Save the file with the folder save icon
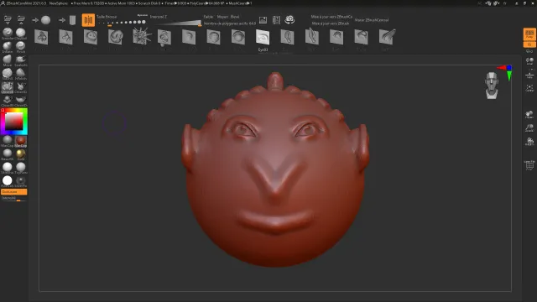Viewport: 537px width, 302px height. pos(21,19)
